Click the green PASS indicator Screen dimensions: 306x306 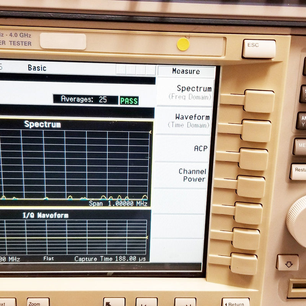pos(129,101)
